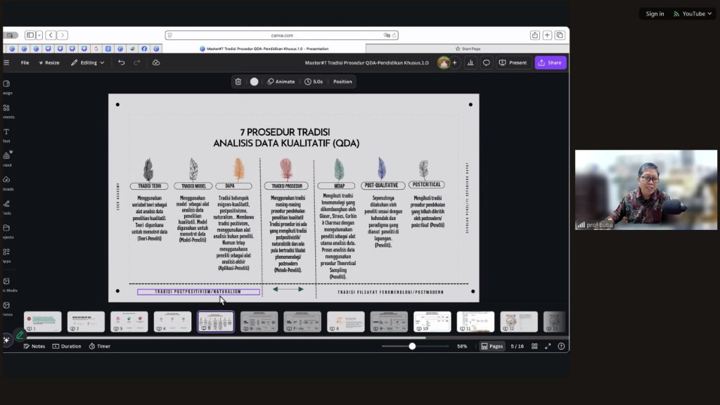
Task: Toggle the Pages thumbnail strip
Action: pyautogui.click(x=492, y=346)
